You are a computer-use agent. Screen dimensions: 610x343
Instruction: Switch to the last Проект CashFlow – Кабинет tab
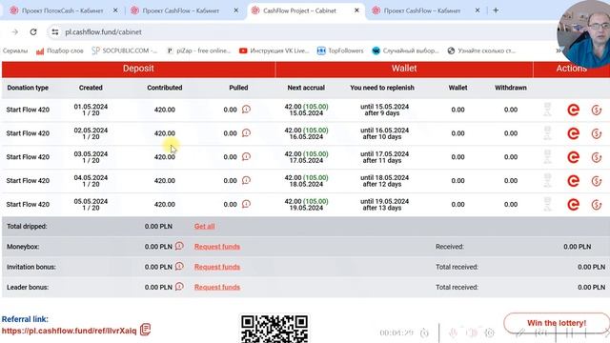(x=422, y=10)
